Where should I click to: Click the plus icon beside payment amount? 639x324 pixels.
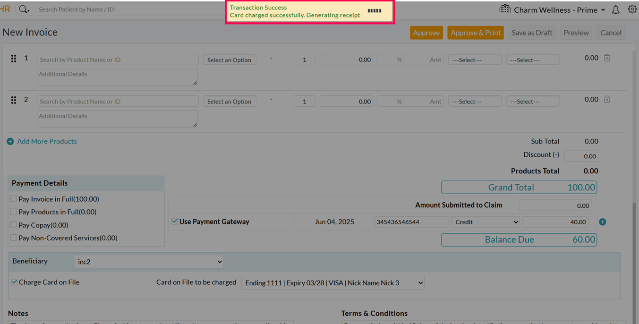click(x=603, y=222)
